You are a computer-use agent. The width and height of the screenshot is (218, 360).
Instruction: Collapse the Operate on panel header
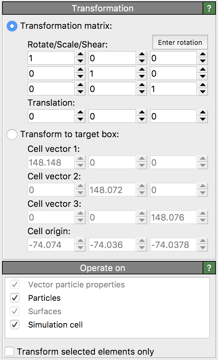102,268
